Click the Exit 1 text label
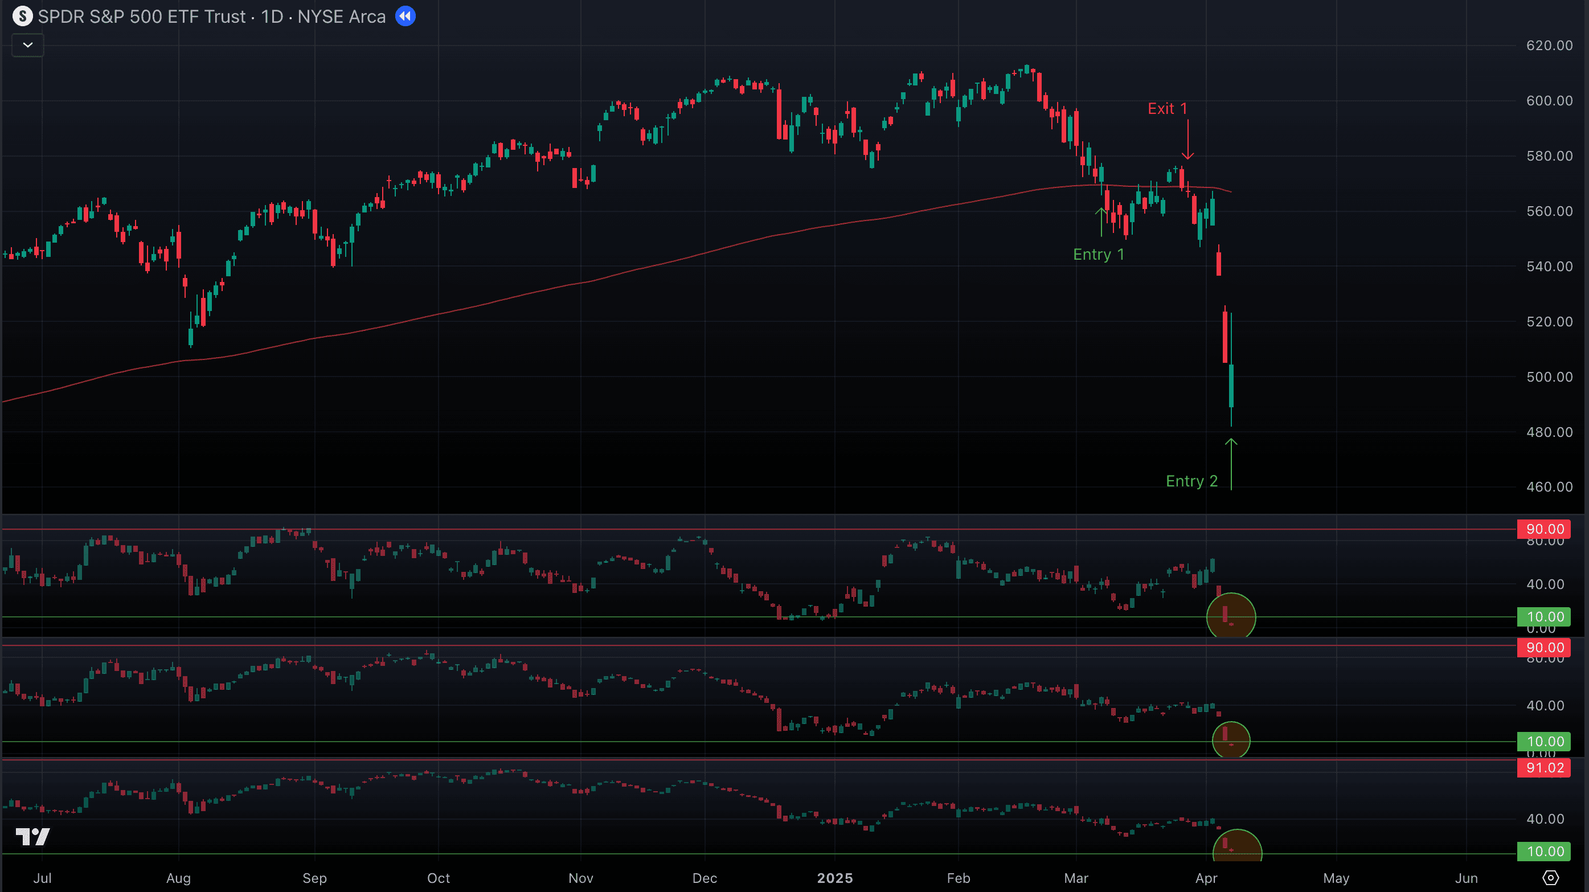The height and width of the screenshot is (892, 1589). (x=1166, y=109)
